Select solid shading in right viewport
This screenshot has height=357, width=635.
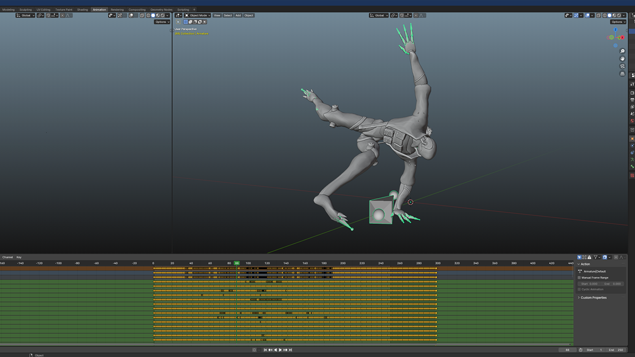[x=610, y=15]
